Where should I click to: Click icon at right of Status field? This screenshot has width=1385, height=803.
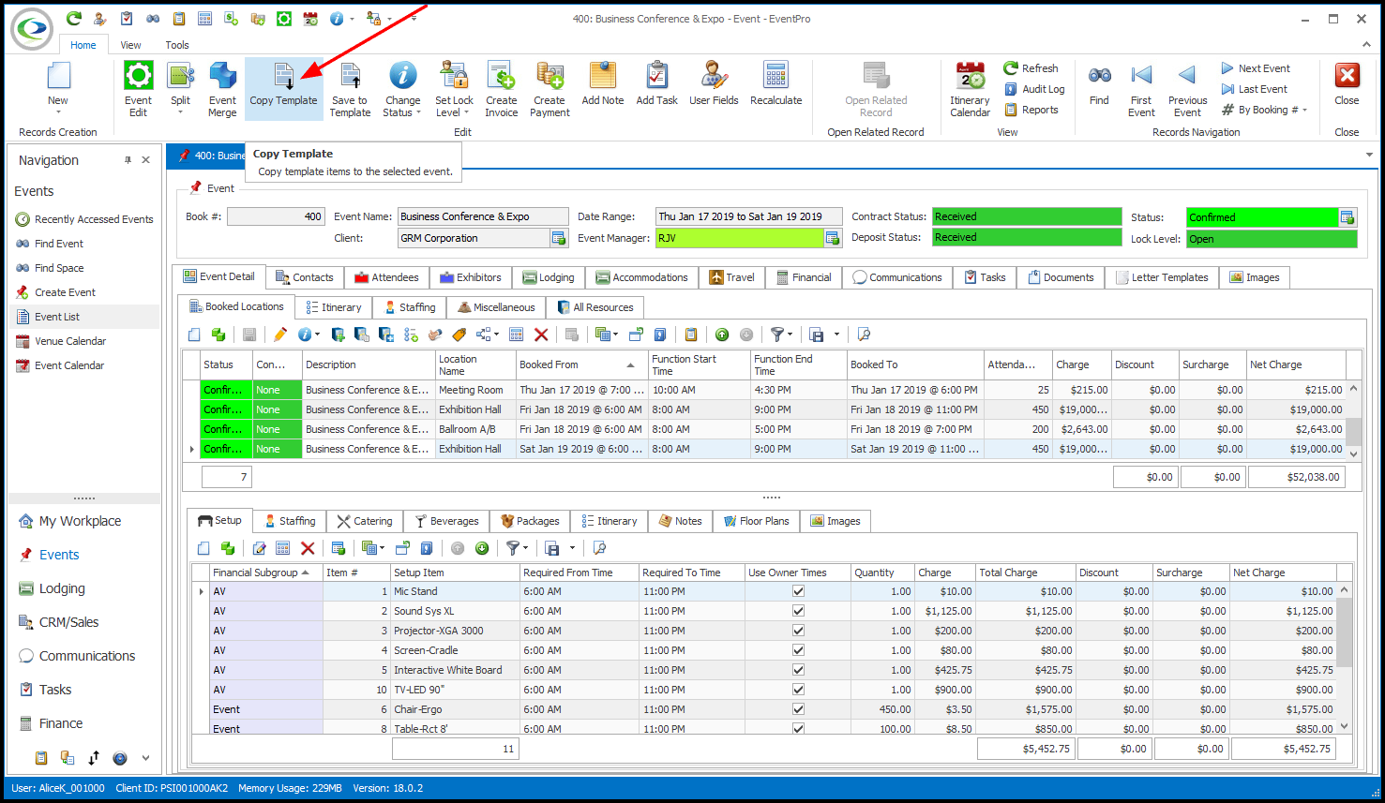(1347, 217)
